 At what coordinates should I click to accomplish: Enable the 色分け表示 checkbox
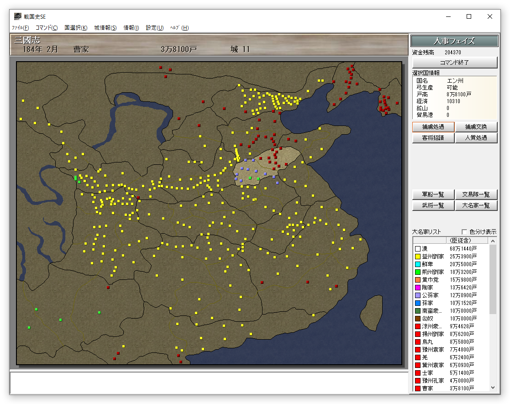point(465,231)
